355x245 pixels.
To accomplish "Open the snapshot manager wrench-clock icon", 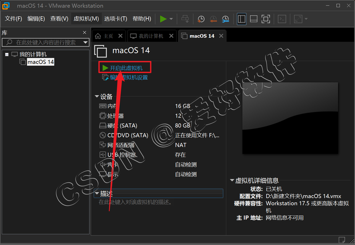I will tap(225, 19).
